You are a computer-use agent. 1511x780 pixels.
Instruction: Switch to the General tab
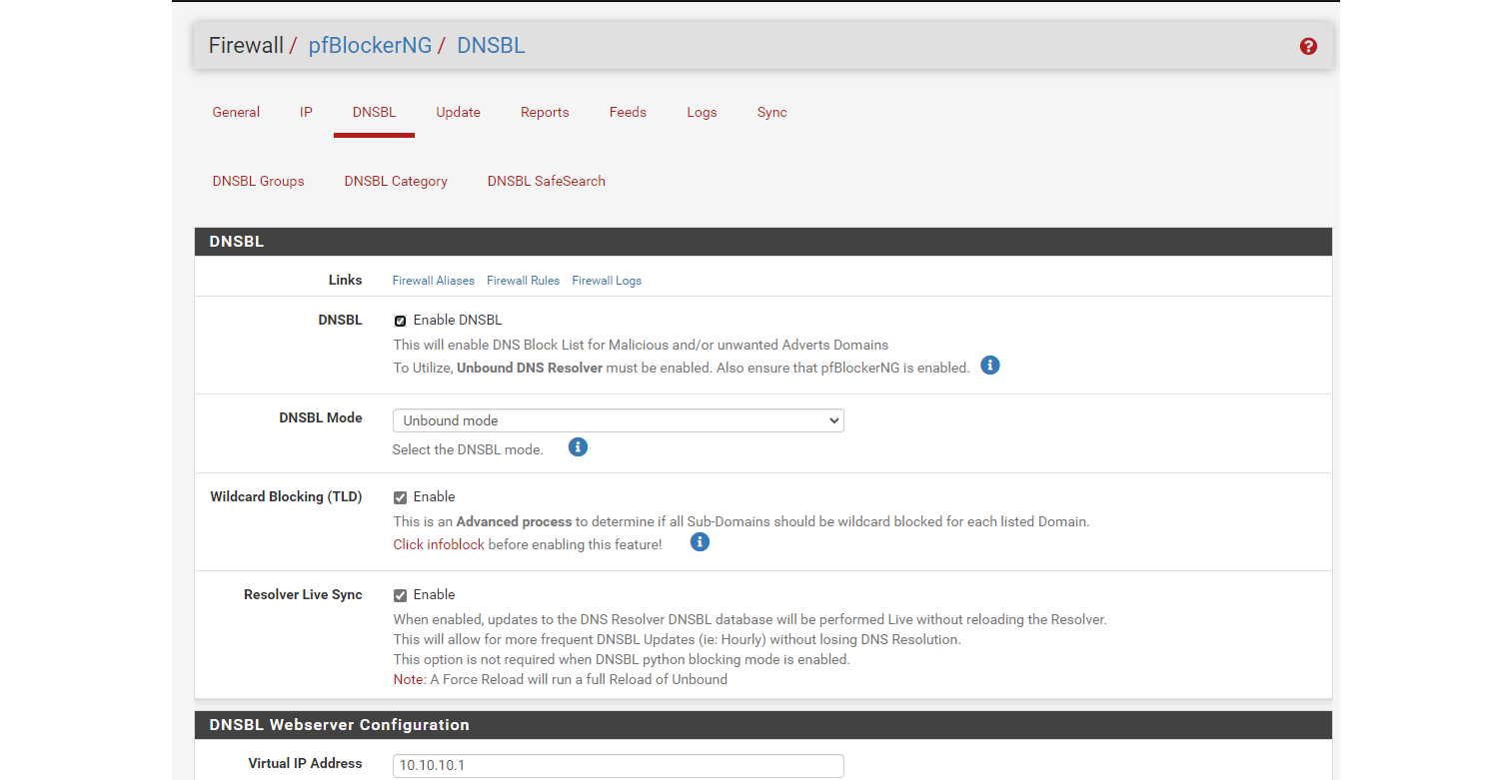(236, 112)
